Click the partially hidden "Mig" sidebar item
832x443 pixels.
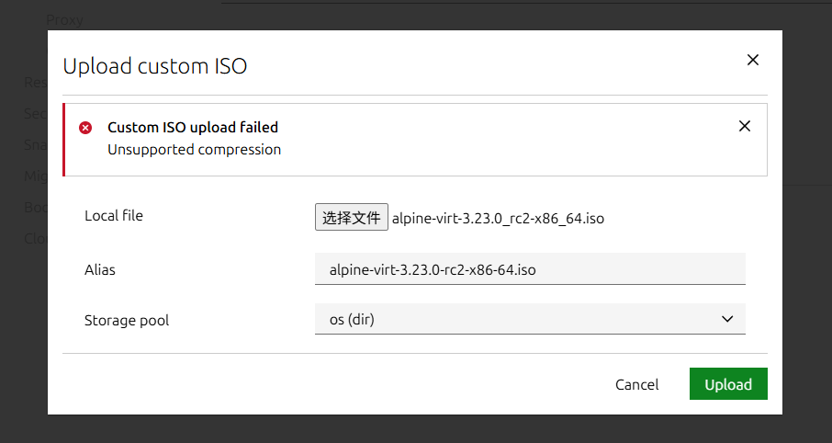(x=35, y=176)
